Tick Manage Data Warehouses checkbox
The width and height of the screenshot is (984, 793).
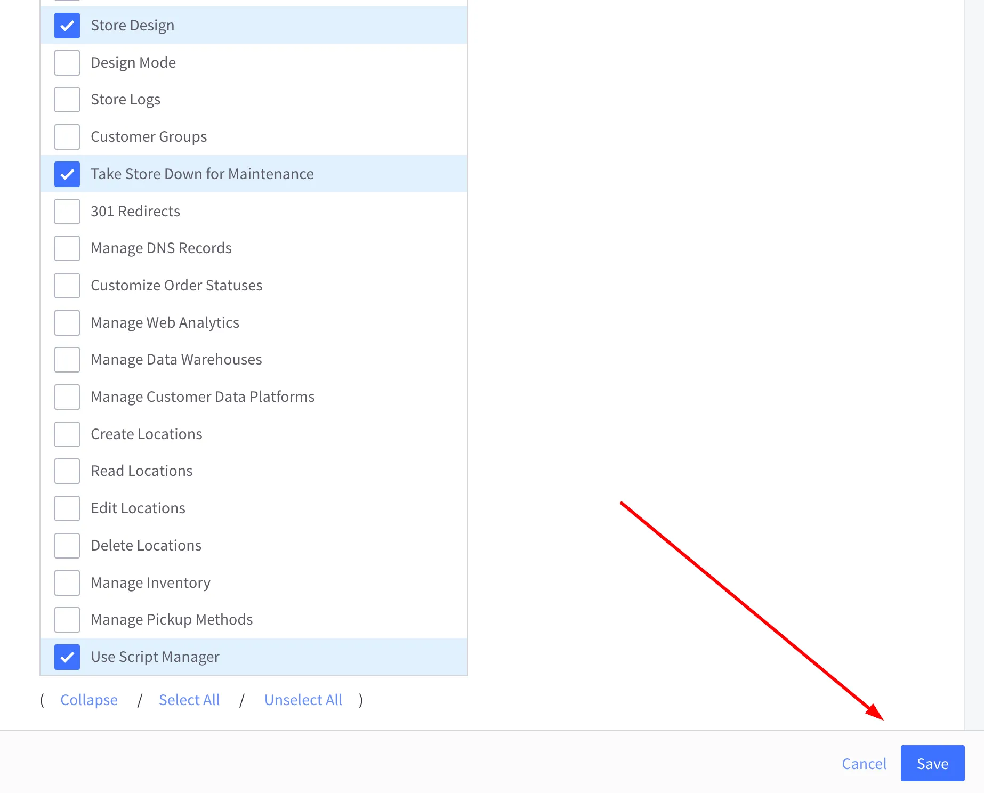tap(67, 360)
